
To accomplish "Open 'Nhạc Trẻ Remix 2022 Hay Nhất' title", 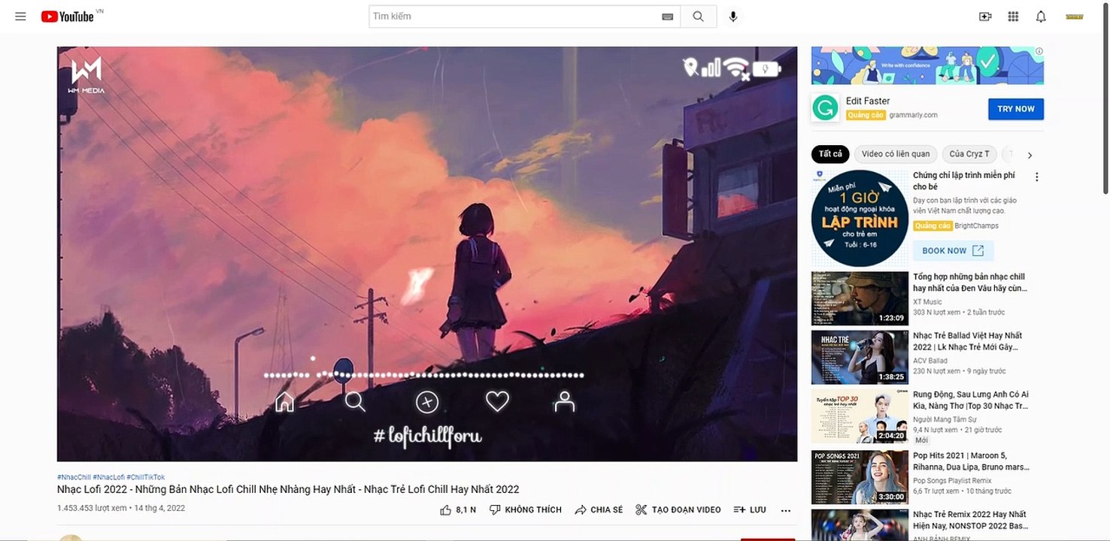I will pyautogui.click(x=969, y=520).
